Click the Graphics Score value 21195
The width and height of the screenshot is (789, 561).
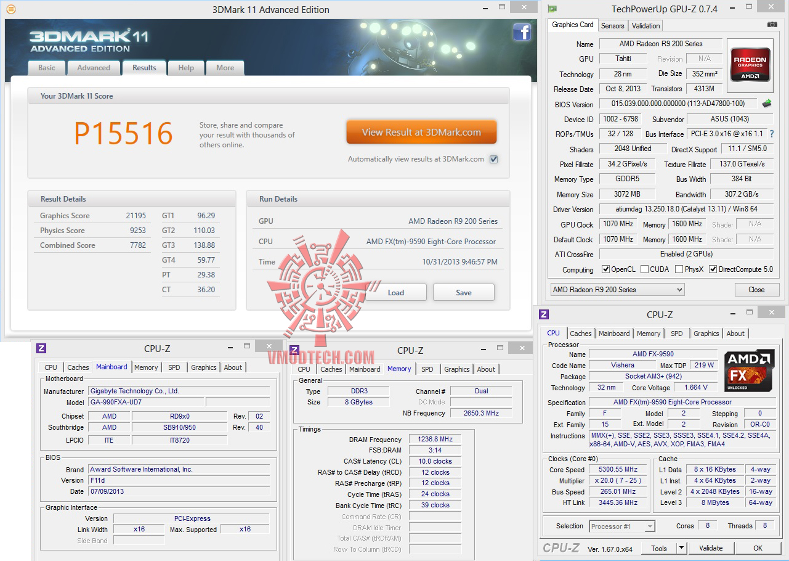tap(136, 216)
